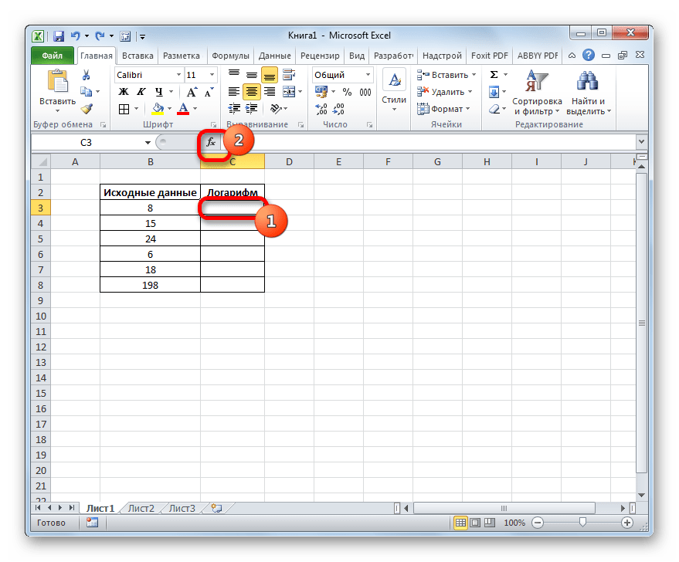Click the percent style icon

coord(347,92)
